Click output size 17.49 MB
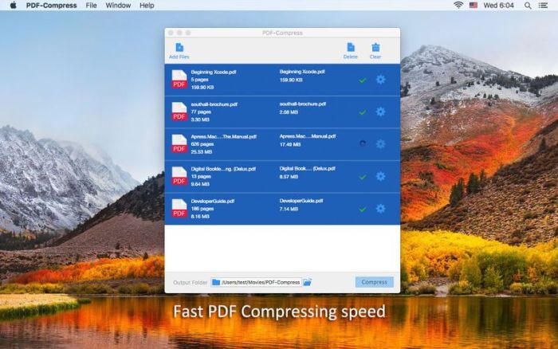This screenshot has width=558, height=349. [290, 144]
